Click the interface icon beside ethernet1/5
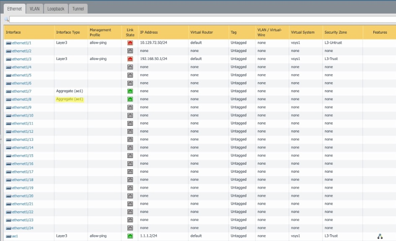The height and width of the screenshot is (241, 396). click(8, 75)
